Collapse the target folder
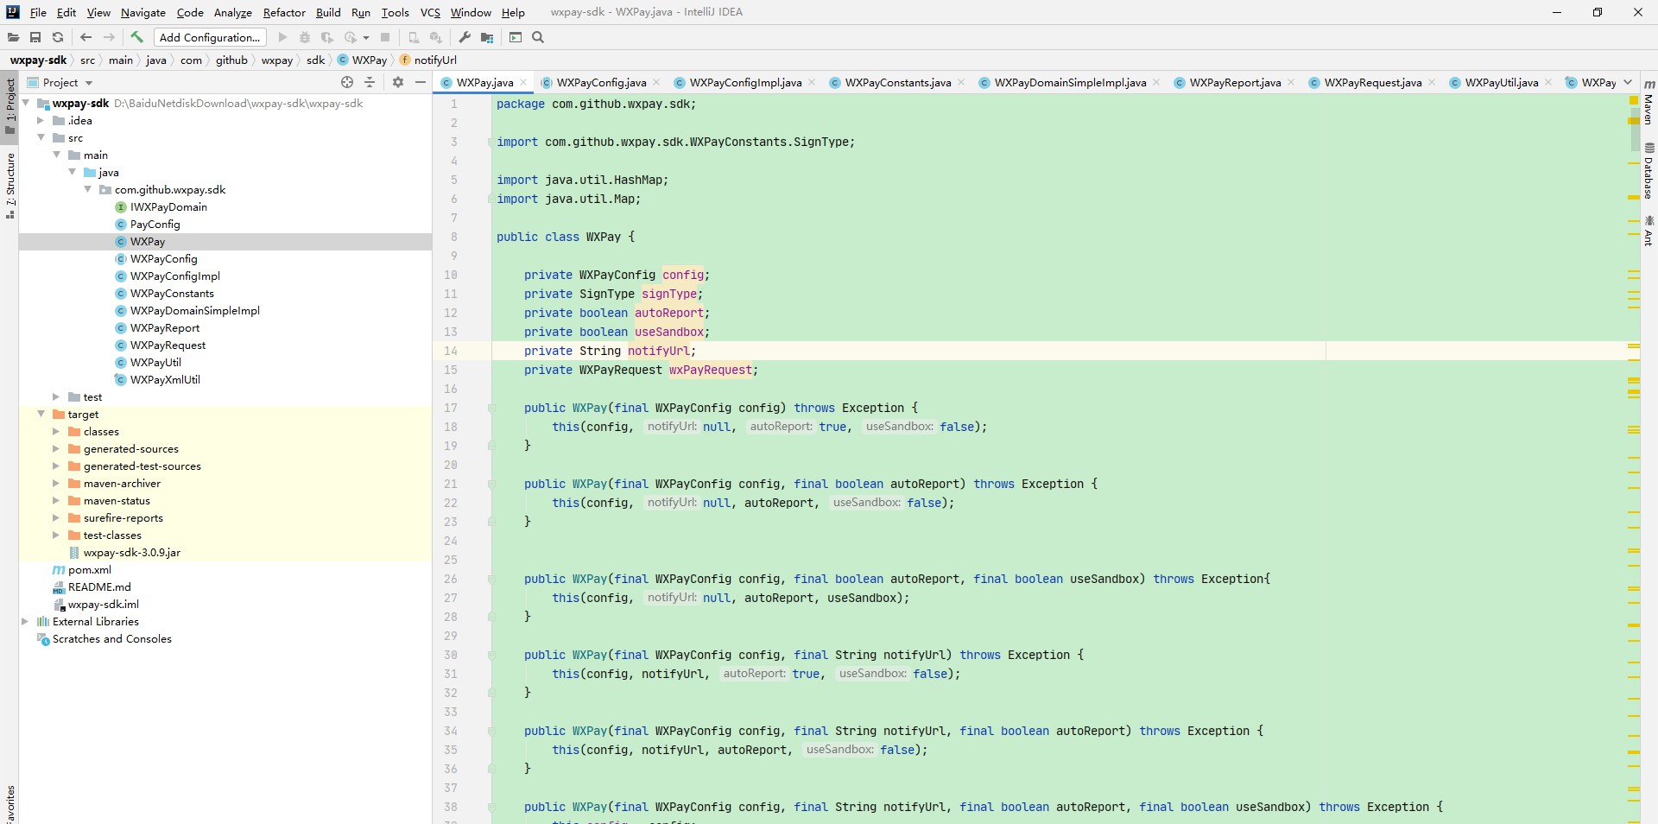Image resolution: width=1658 pixels, height=824 pixels. tap(41, 414)
